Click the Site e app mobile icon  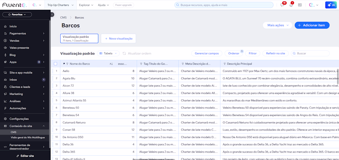pyautogui.click(x=6, y=73)
